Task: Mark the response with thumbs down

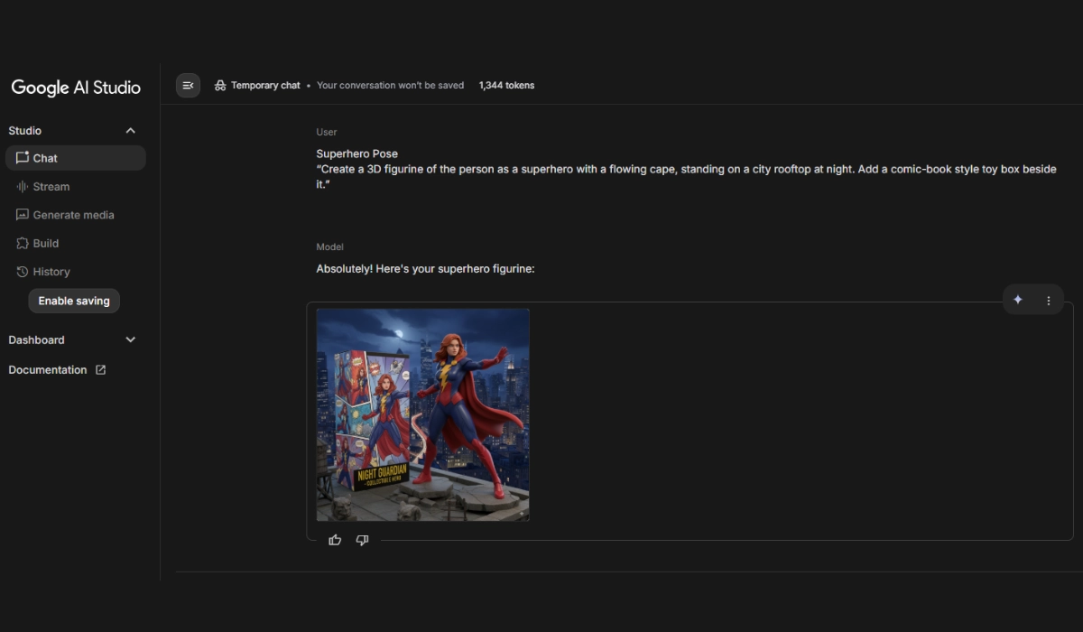Action: tap(362, 540)
